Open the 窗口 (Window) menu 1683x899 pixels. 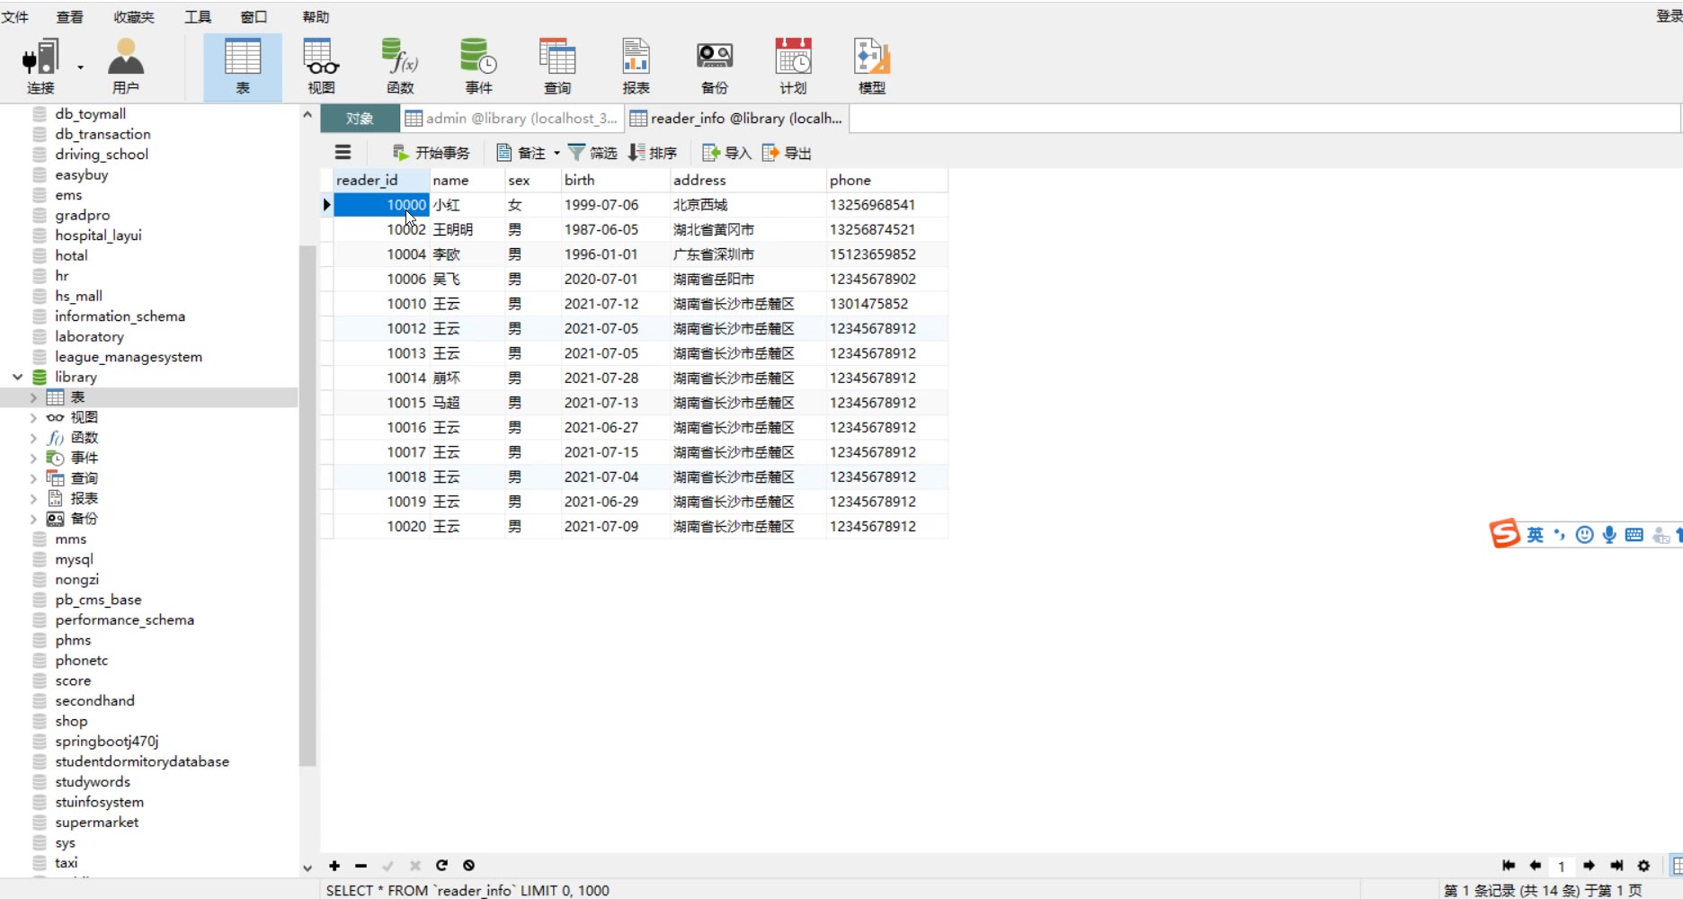tap(254, 16)
